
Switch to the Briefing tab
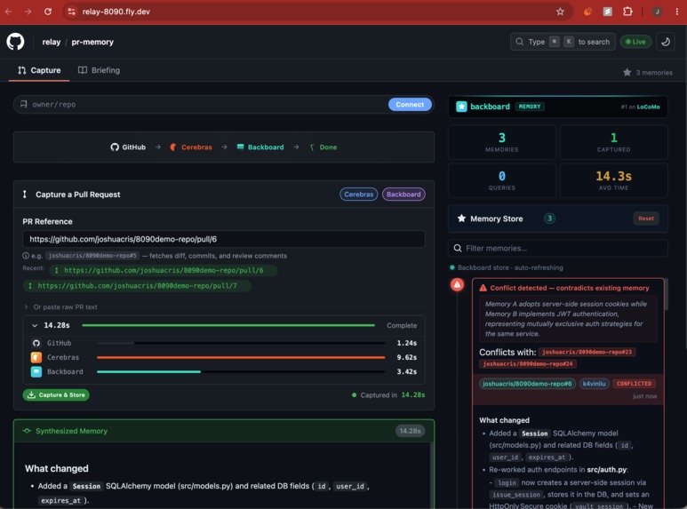pos(99,70)
